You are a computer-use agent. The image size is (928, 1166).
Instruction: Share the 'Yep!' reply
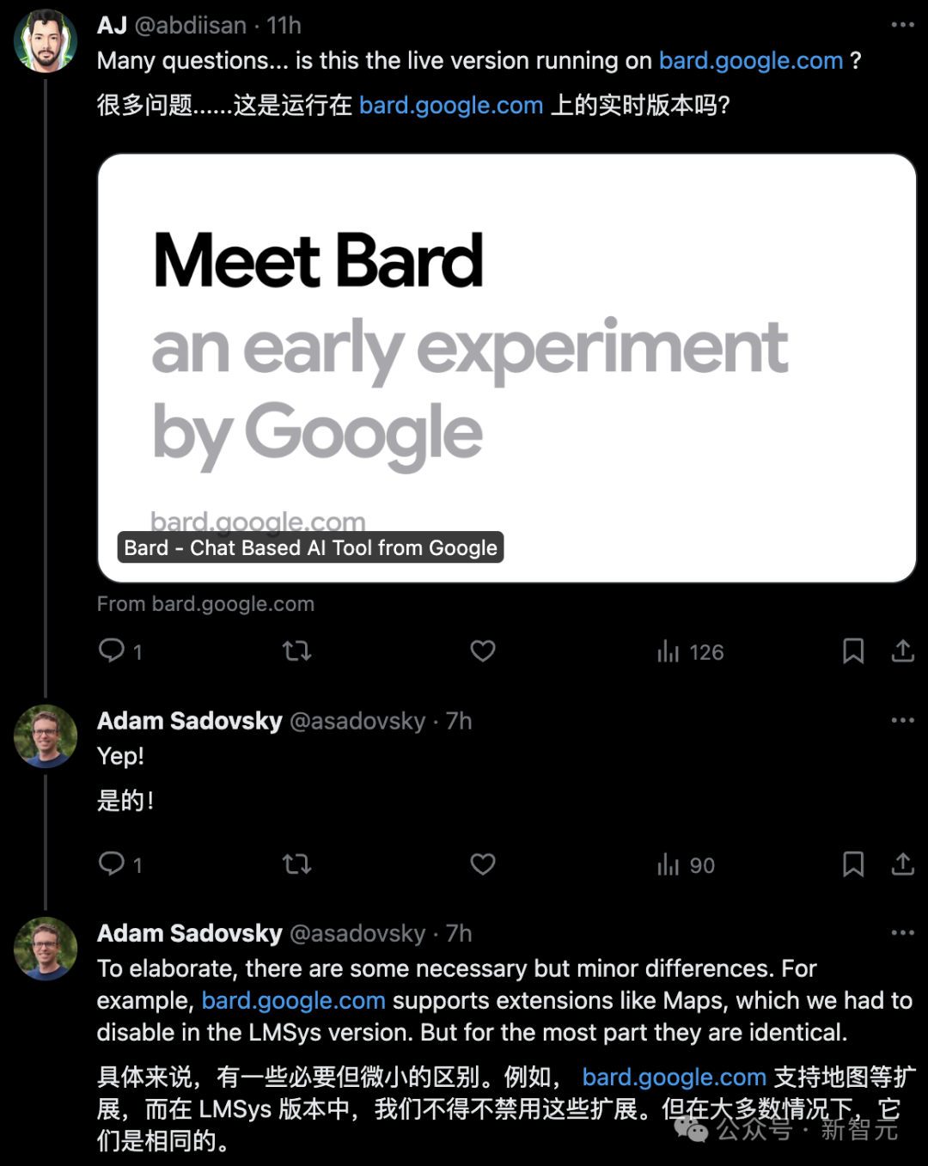pos(902,864)
